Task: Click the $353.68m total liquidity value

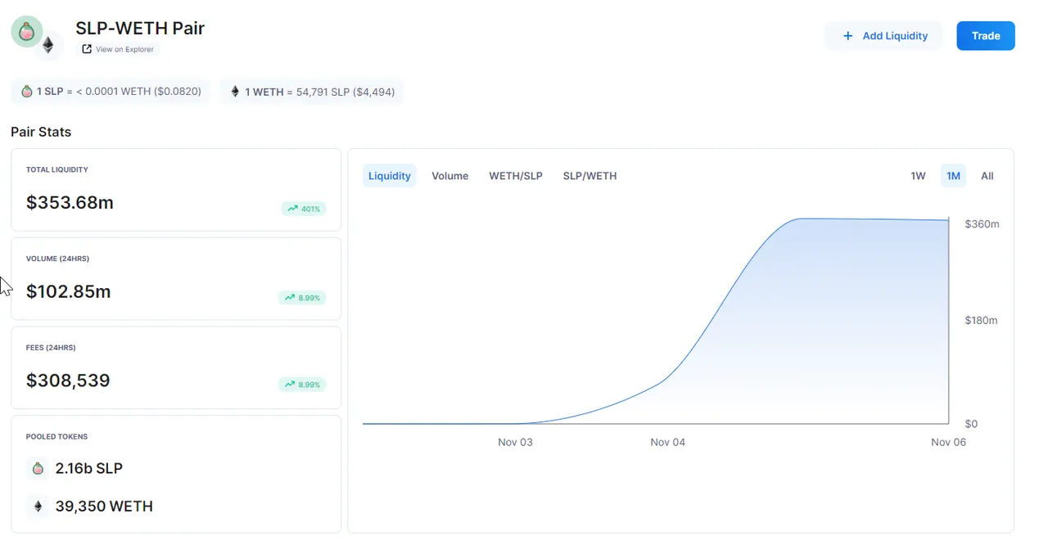Action: point(70,202)
